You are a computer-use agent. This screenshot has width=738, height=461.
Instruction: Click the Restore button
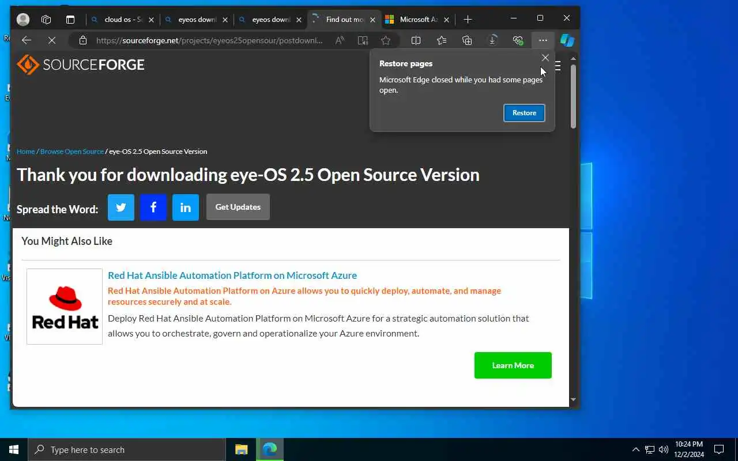(x=524, y=113)
